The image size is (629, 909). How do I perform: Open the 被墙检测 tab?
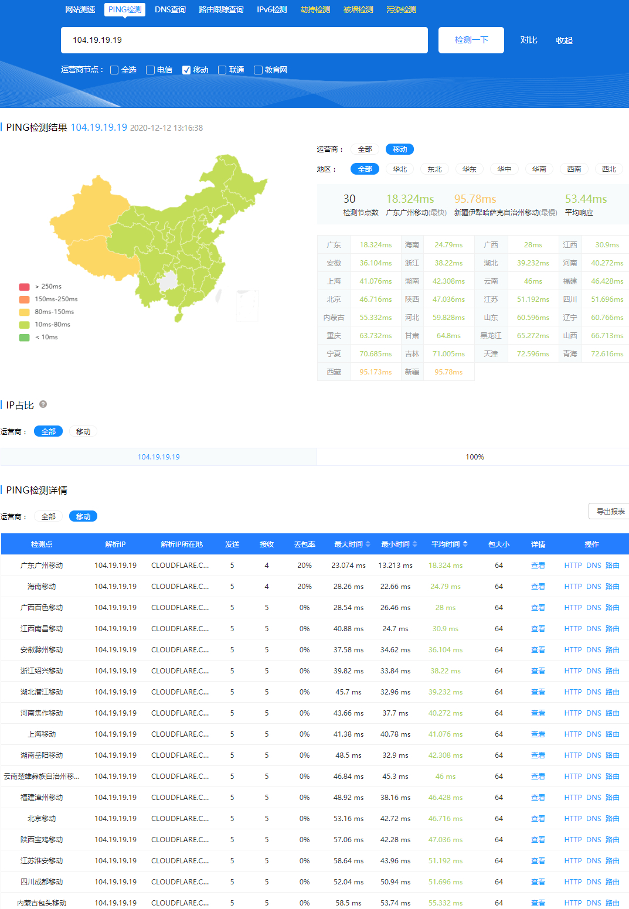[358, 9]
